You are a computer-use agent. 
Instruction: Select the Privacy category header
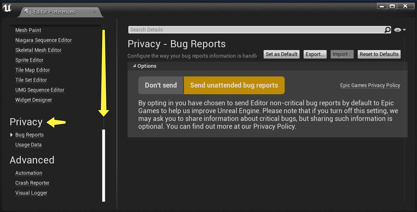pos(26,122)
